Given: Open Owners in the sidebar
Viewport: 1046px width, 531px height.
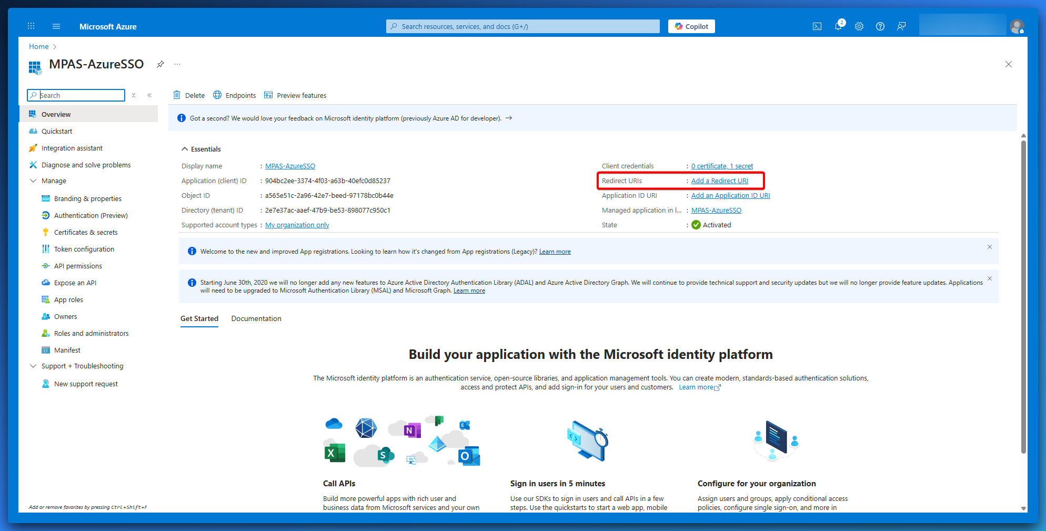Looking at the screenshot, I should pyautogui.click(x=66, y=316).
